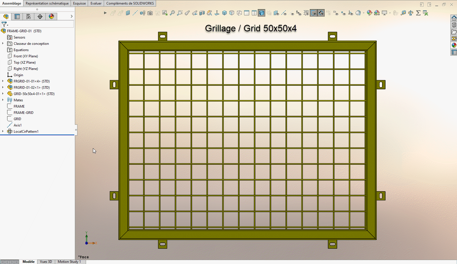
Task: Toggle view sketch relations visibility button
Action: coord(351,13)
